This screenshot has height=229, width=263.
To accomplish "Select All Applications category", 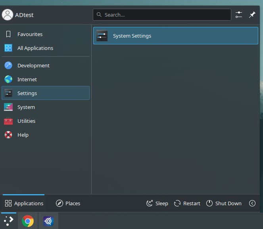I will (46, 48).
